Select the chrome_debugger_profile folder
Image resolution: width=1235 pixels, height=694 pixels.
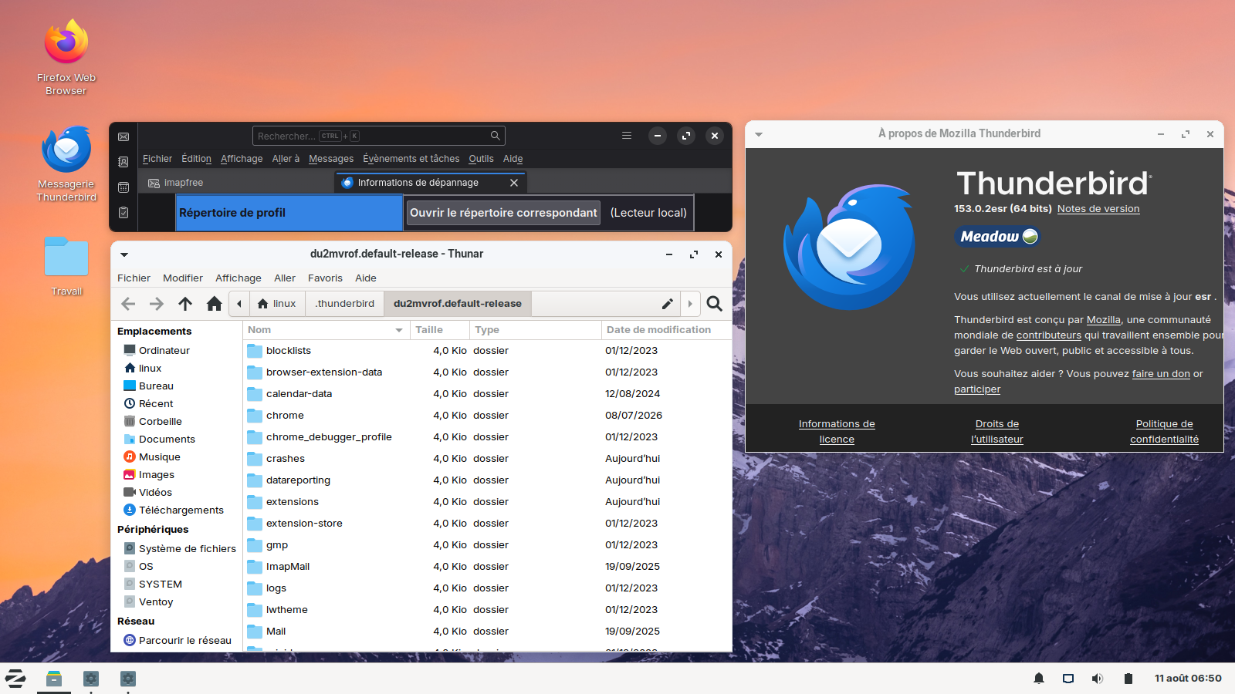pos(487,437)
